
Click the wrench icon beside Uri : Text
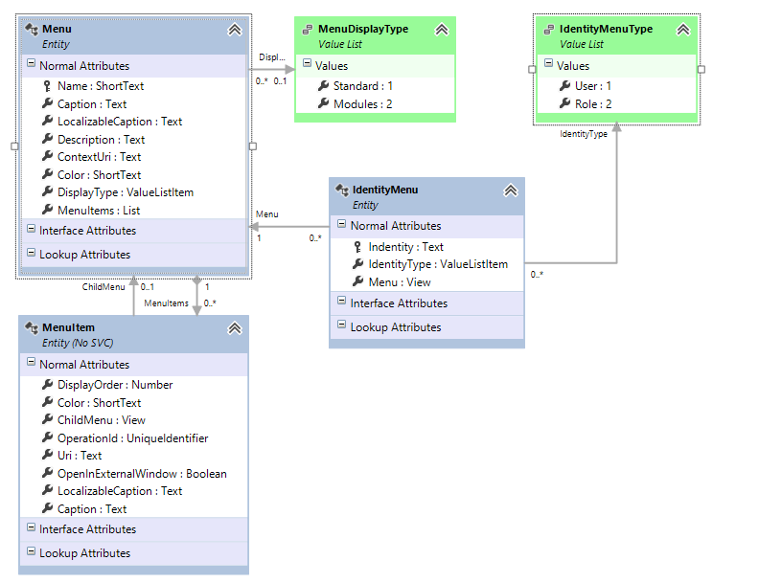48,455
